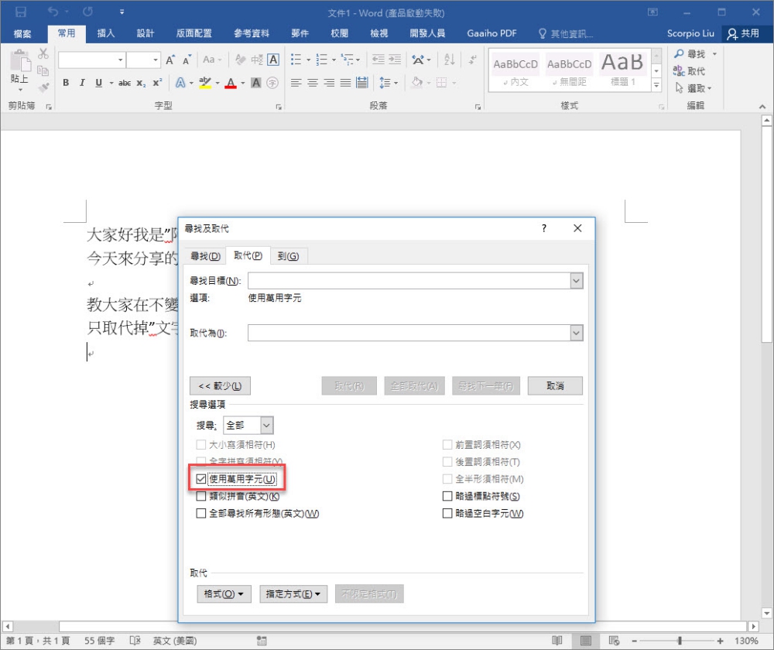Screen dimensions: 774x650
Task: Switch to the 設計 (Design) tab
Action: click(146, 33)
